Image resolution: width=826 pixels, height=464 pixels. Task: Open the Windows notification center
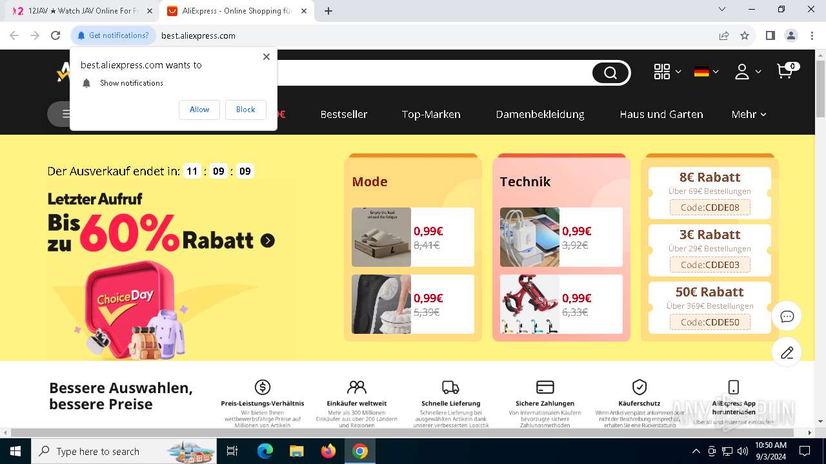805,451
